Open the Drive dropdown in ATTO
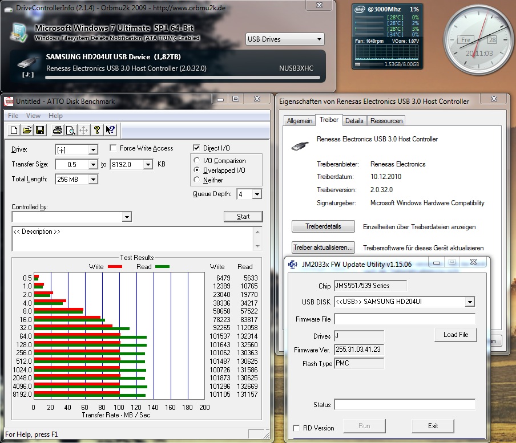 point(93,150)
